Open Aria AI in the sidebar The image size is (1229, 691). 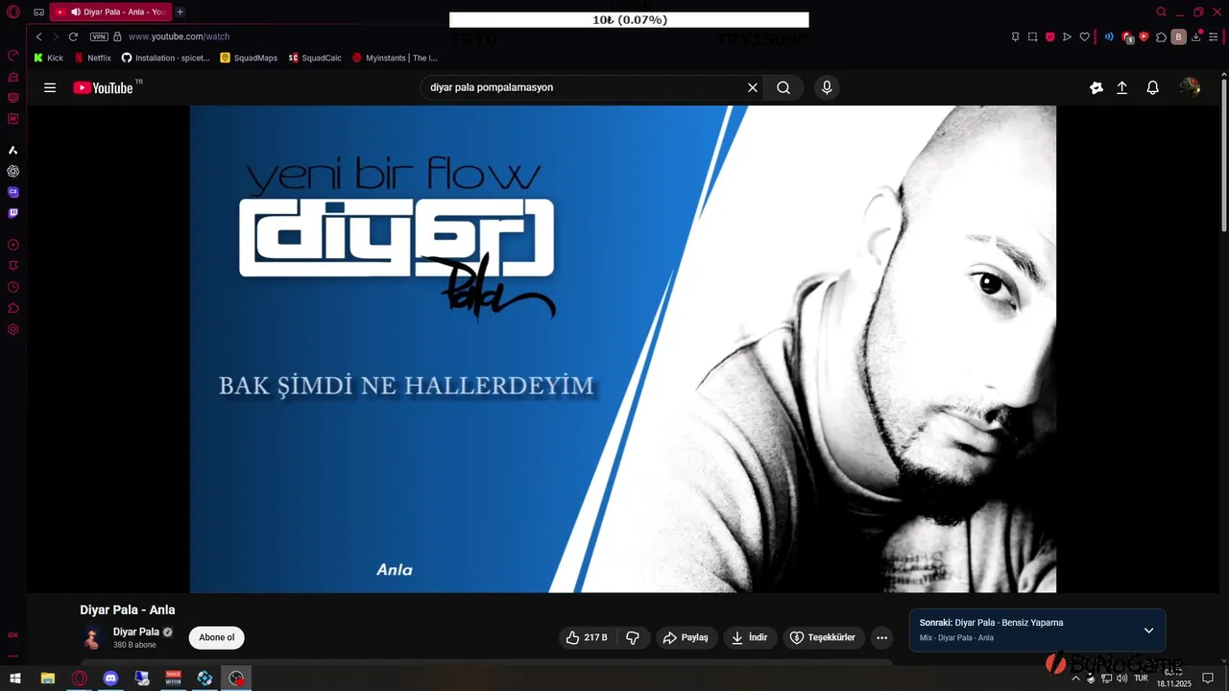pos(13,150)
